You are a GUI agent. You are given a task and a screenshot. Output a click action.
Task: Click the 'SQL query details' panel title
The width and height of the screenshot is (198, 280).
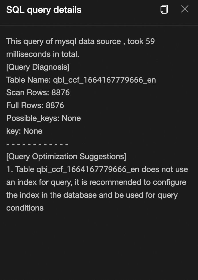click(x=44, y=10)
